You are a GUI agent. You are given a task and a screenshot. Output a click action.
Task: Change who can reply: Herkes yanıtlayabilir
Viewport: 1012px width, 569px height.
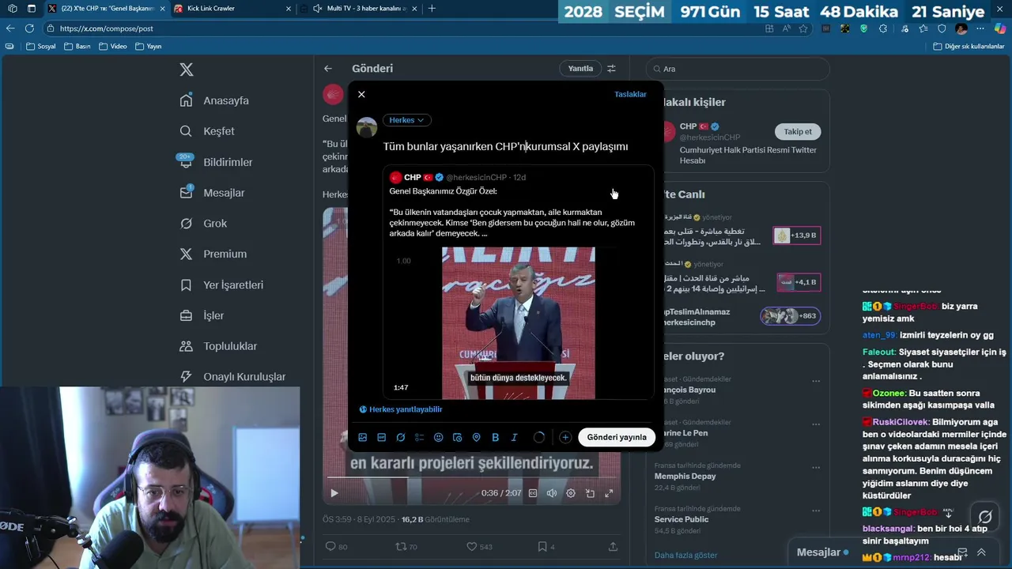tap(401, 409)
